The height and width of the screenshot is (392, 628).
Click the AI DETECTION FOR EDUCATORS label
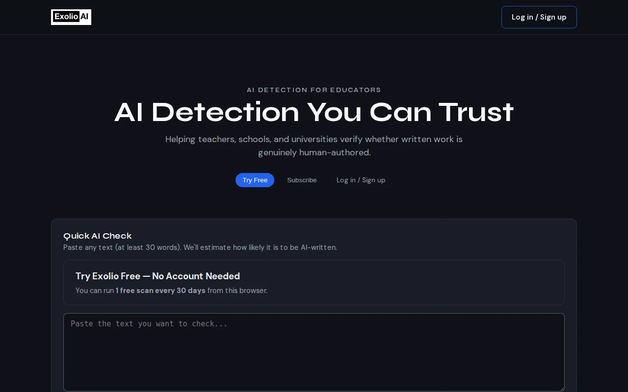[x=314, y=90]
